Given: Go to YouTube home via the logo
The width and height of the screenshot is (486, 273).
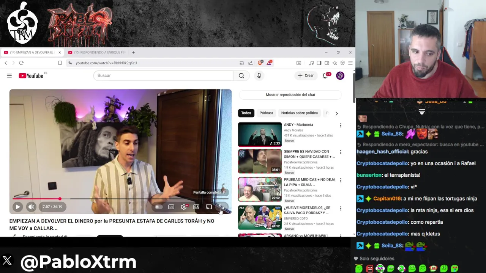Looking at the screenshot, I should [x=31, y=75].
